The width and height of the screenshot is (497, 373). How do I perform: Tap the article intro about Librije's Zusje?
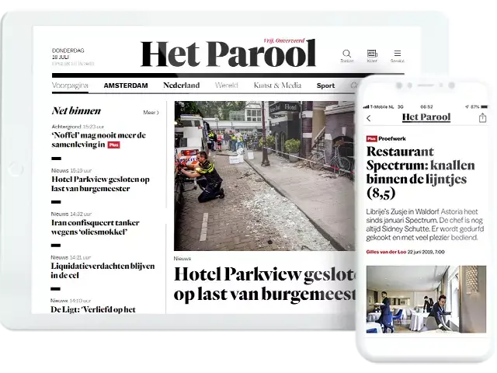coord(425,225)
